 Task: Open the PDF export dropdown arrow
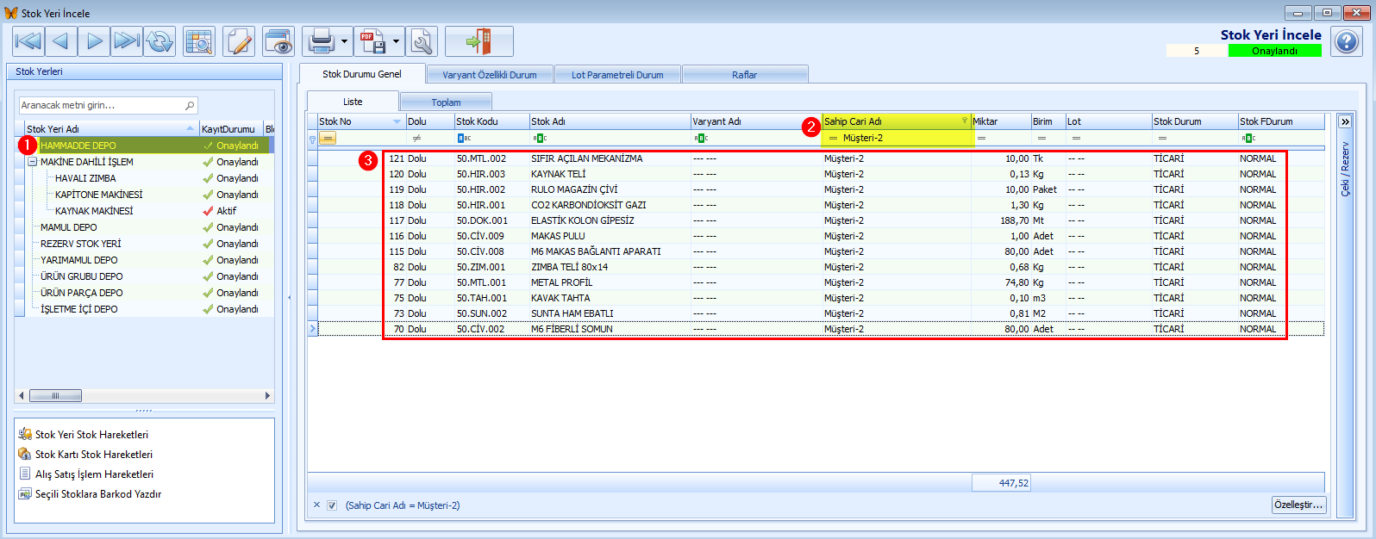(397, 41)
